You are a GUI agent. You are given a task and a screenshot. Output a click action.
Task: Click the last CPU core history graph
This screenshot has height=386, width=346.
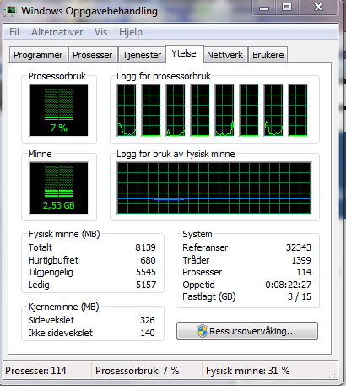[298, 111]
